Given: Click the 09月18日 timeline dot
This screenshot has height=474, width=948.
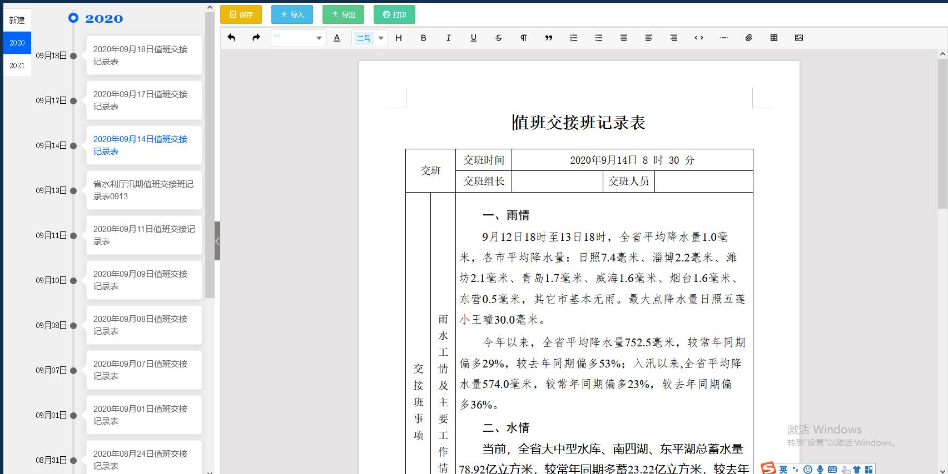Looking at the screenshot, I should (73, 56).
